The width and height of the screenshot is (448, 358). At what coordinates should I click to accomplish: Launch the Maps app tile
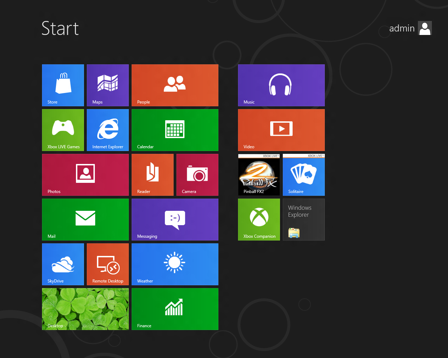click(108, 85)
